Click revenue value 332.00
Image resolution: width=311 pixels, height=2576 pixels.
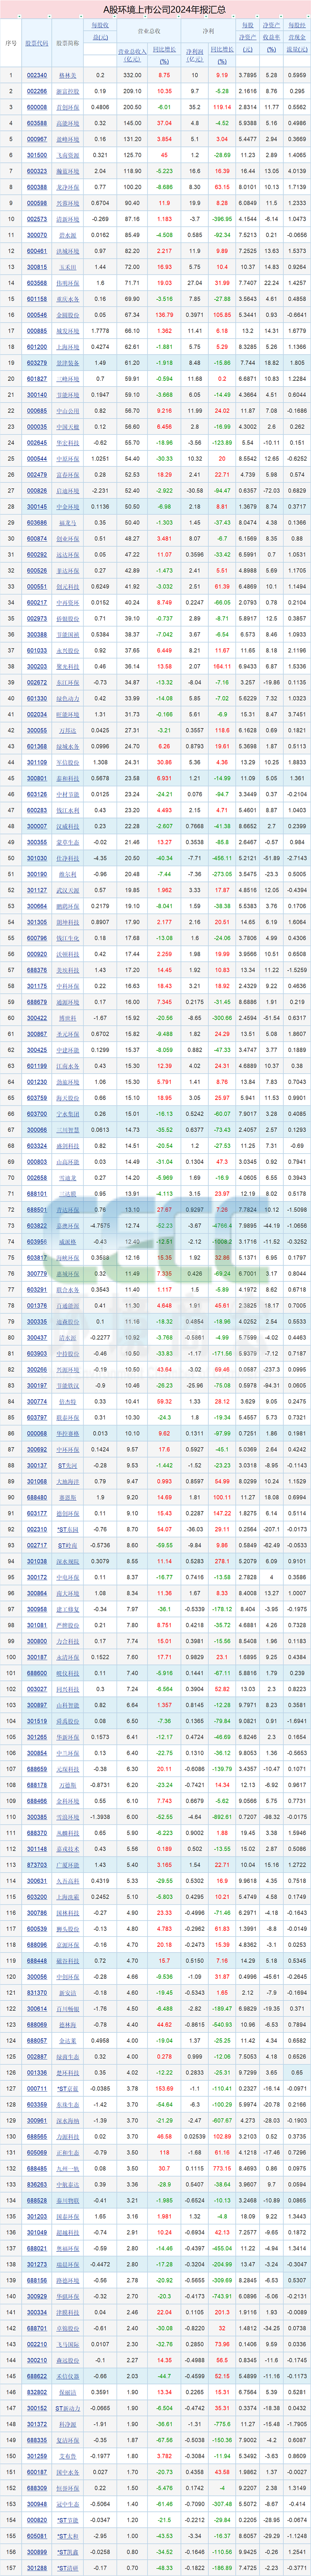pos(133,75)
